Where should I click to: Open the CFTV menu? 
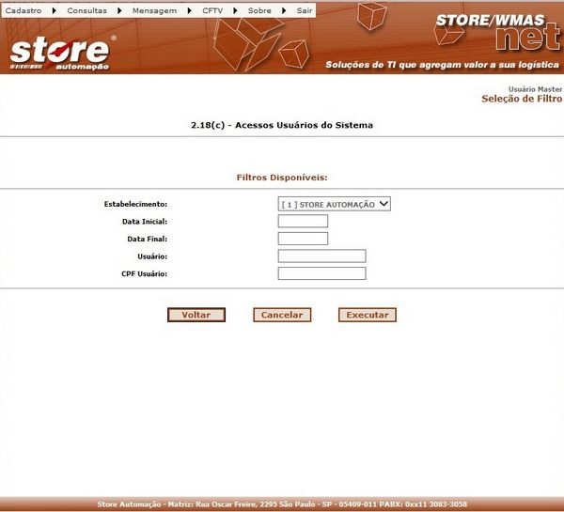coord(212,9)
